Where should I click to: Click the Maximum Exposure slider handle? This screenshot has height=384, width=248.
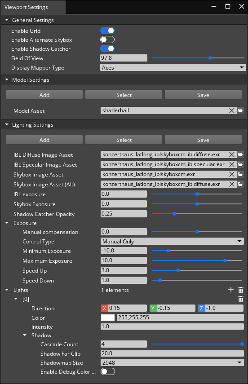225,260
